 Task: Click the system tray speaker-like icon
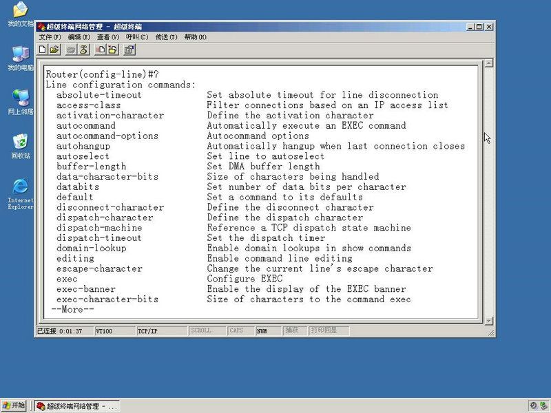coord(533,405)
